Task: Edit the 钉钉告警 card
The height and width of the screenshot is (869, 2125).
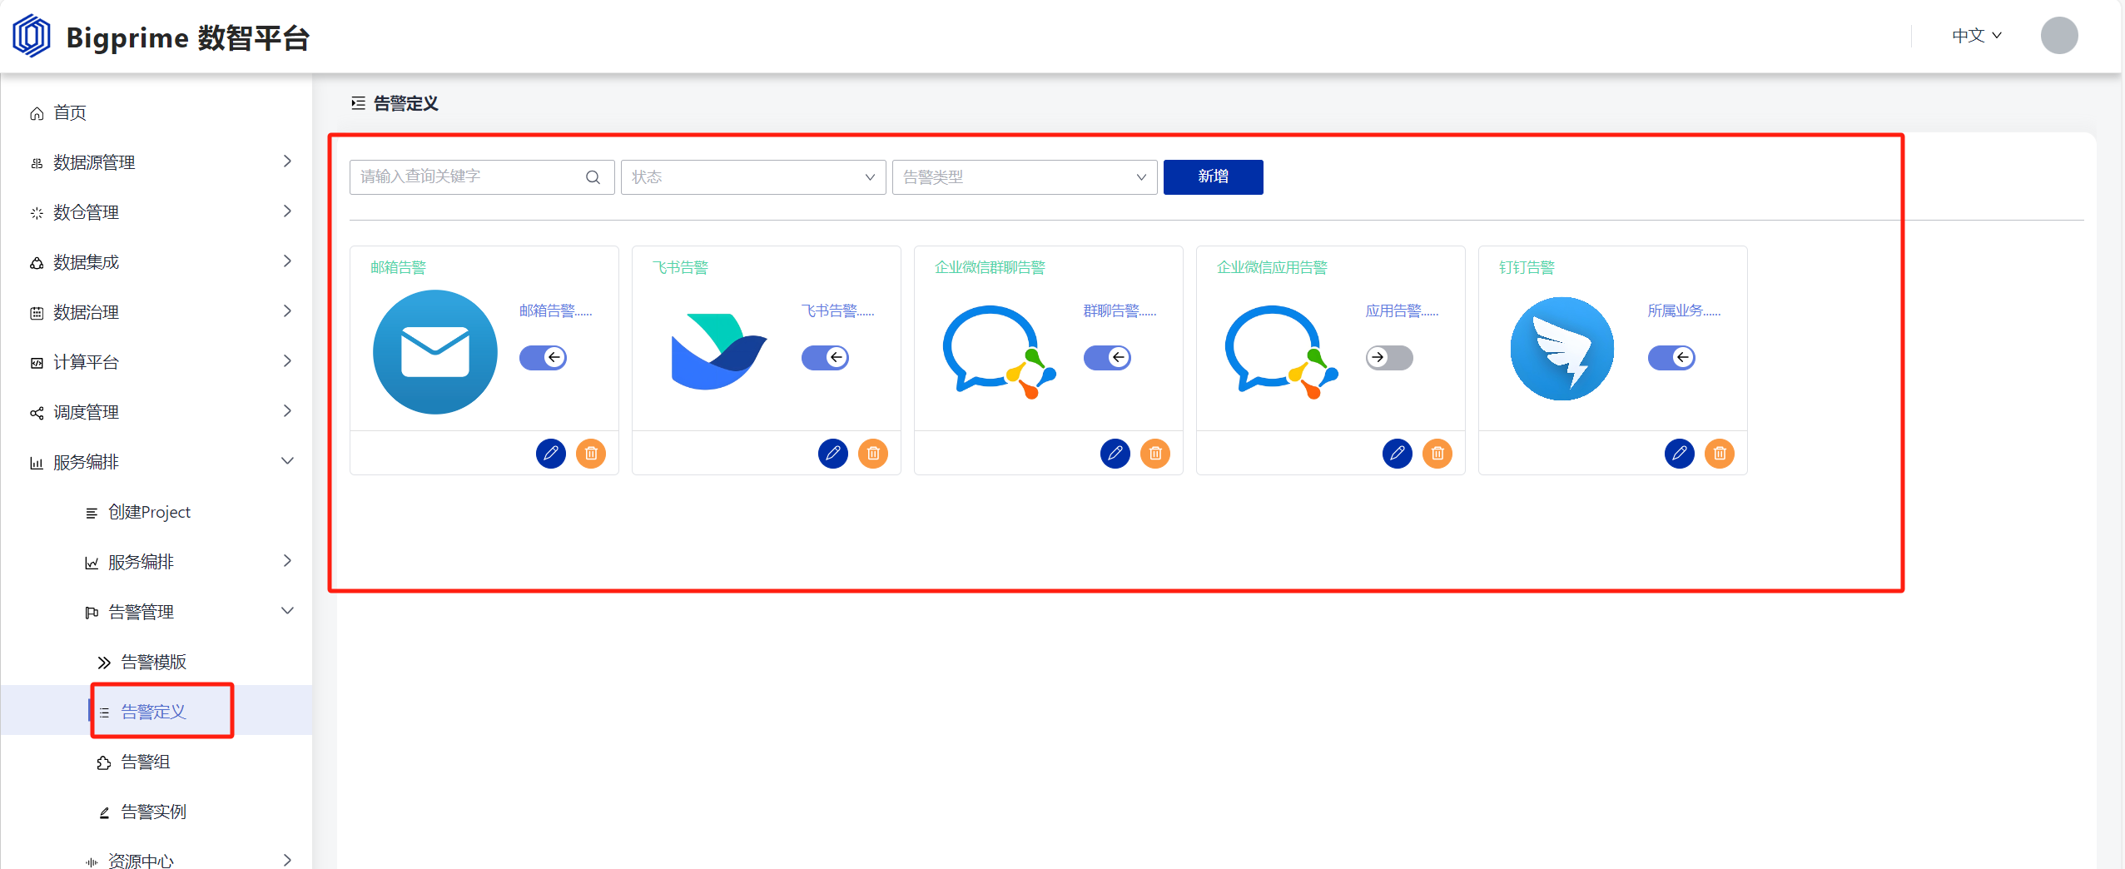Action: 1679,454
